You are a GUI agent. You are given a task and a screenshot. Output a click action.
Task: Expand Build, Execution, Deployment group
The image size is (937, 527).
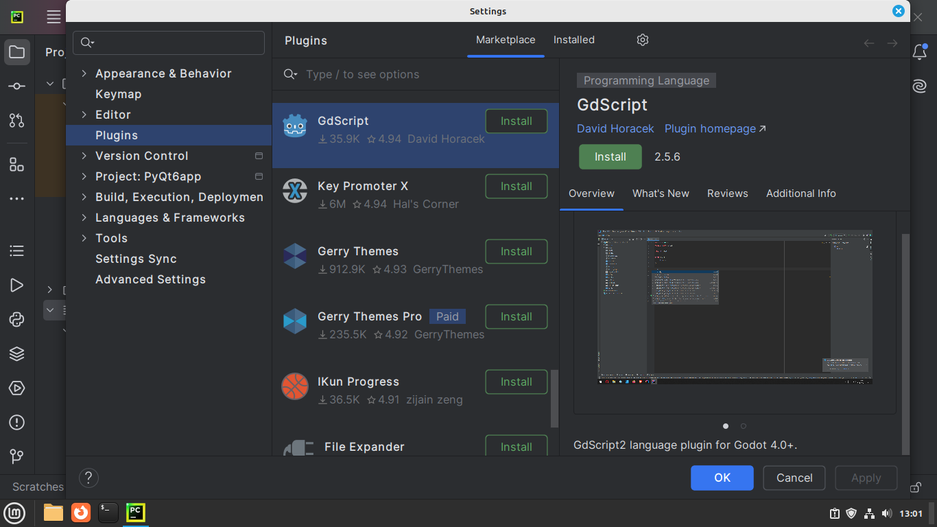(84, 197)
